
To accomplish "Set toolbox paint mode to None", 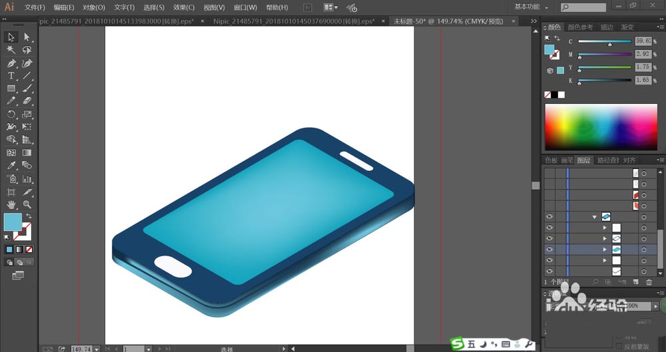I will point(29,250).
